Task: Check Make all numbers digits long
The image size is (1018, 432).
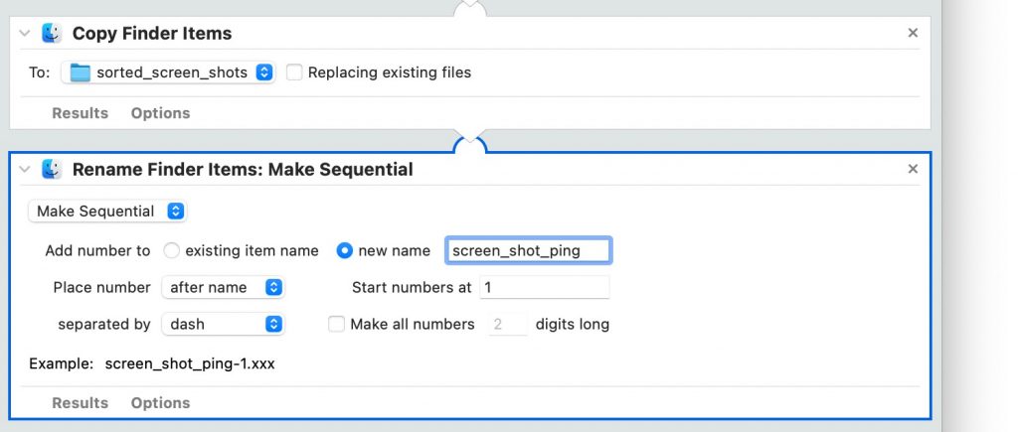Action: pyautogui.click(x=336, y=325)
